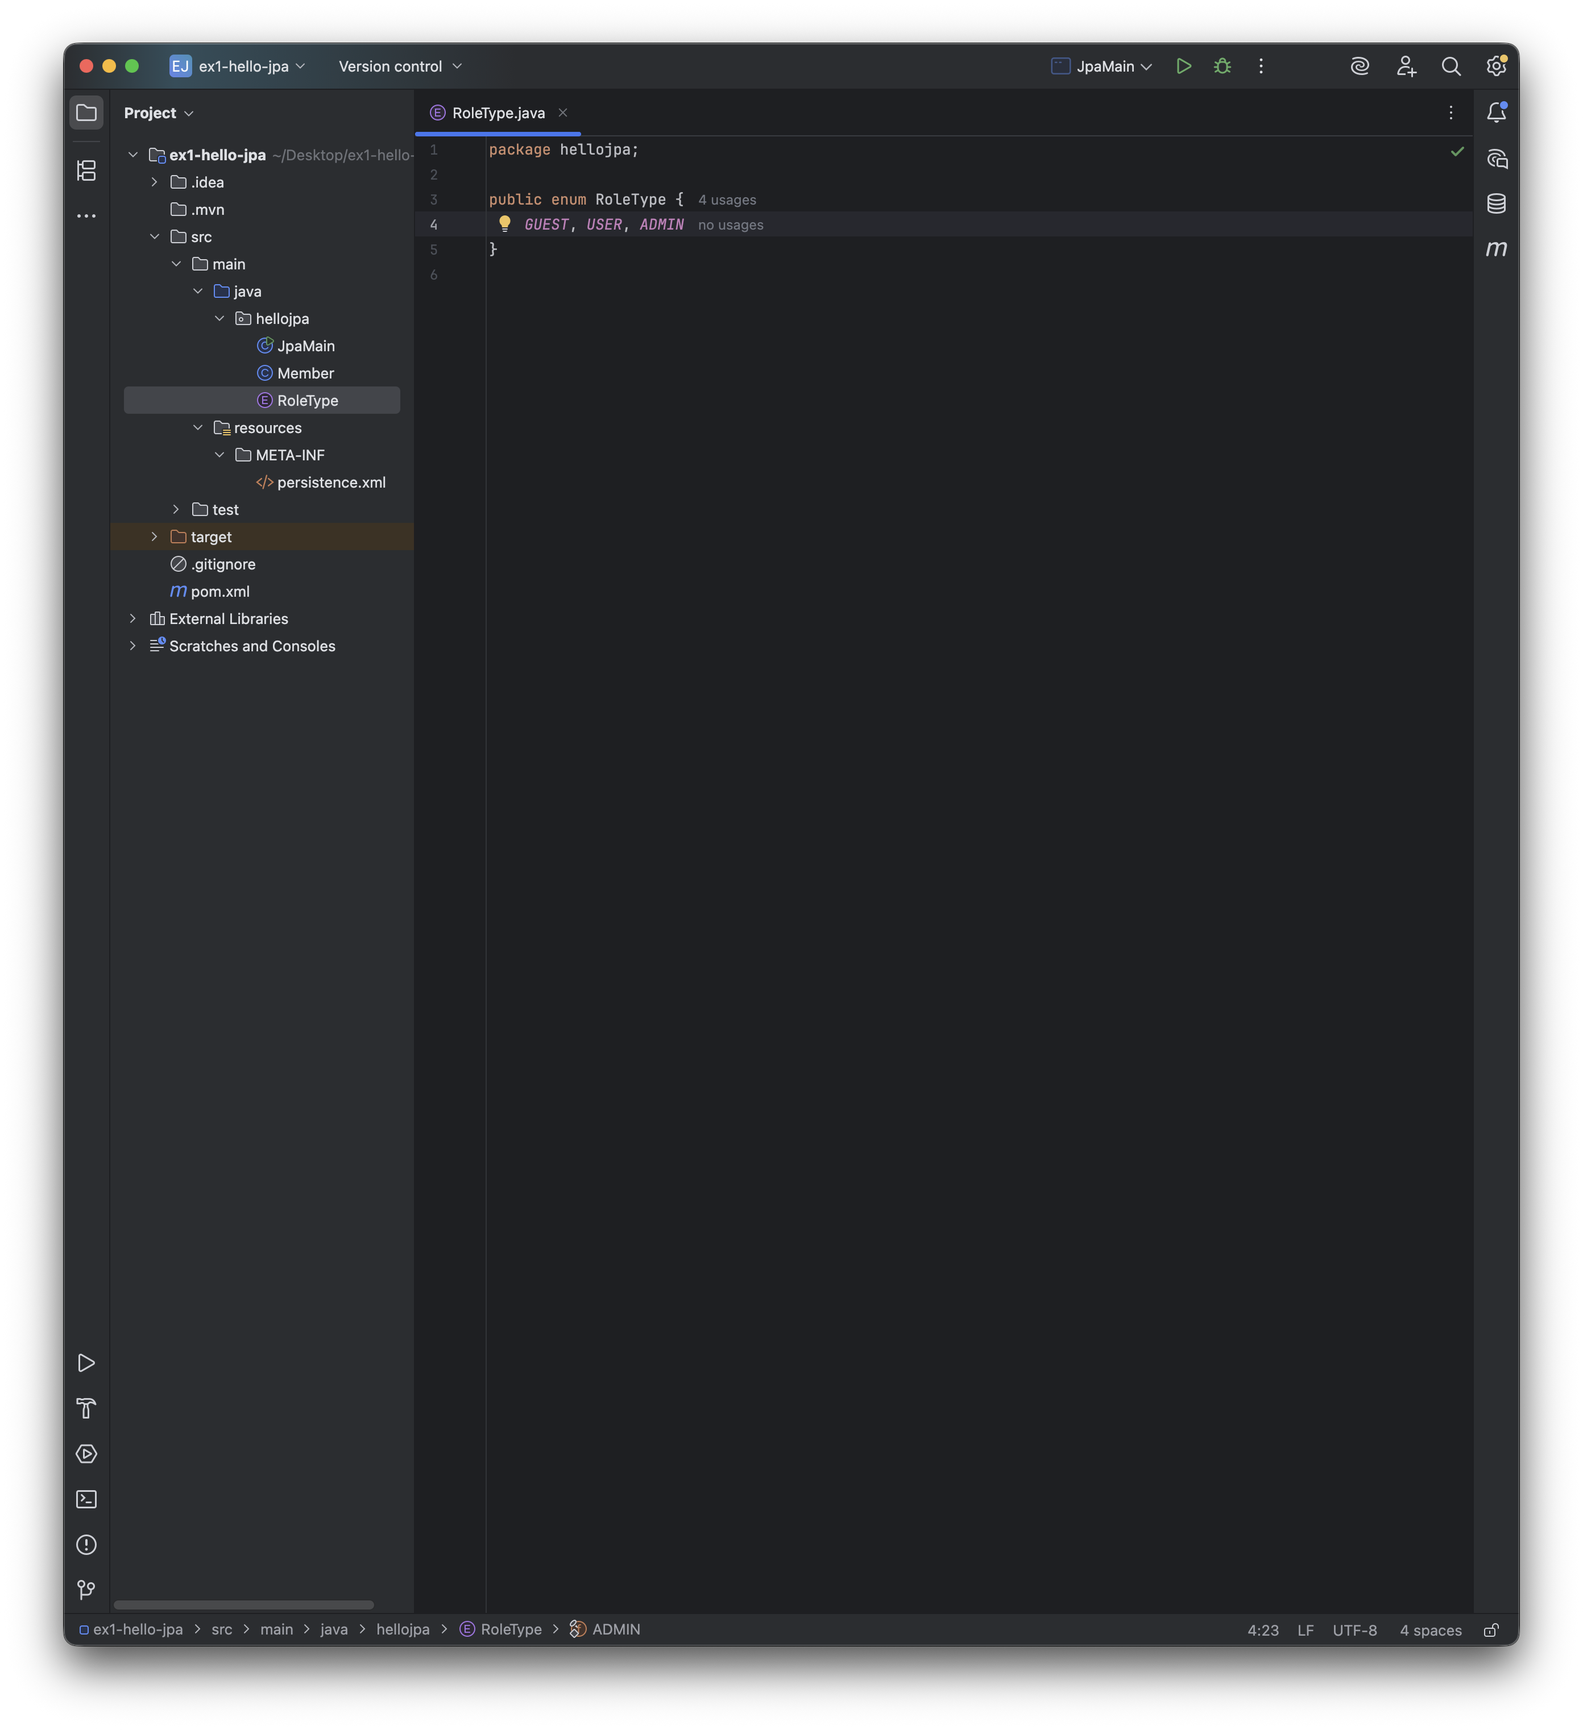Open the Database tool window
This screenshot has height=1730, width=1583.
[1495, 203]
